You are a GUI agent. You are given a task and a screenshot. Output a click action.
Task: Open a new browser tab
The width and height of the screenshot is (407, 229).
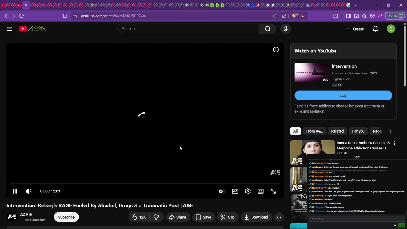coord(356,5)
